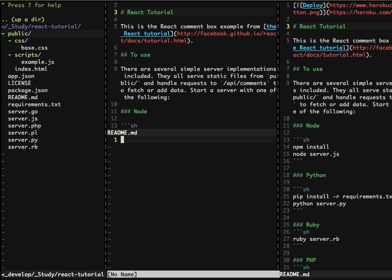Click the tutorial URL in middle pane
Viewport: 392px width, 280px height.
pos(227,34)
